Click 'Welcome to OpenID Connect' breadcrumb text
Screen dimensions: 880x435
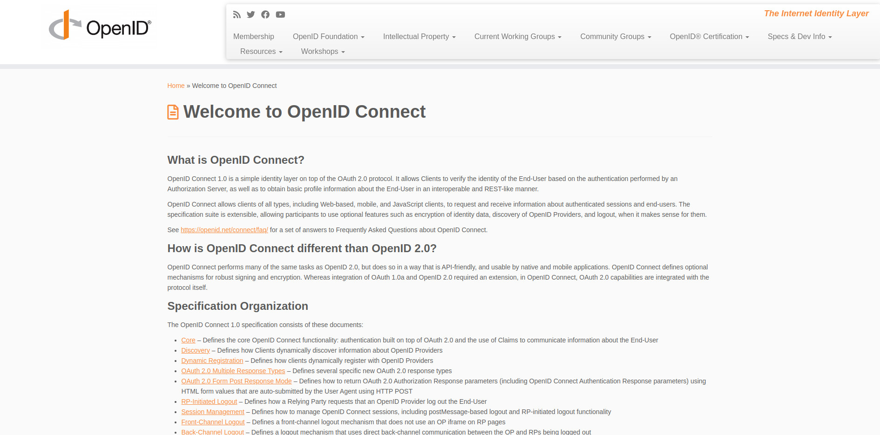(234, 86)
